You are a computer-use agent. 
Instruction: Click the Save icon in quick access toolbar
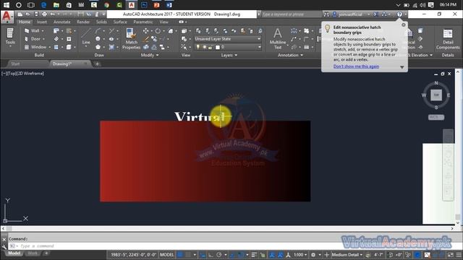click(36, 14)
